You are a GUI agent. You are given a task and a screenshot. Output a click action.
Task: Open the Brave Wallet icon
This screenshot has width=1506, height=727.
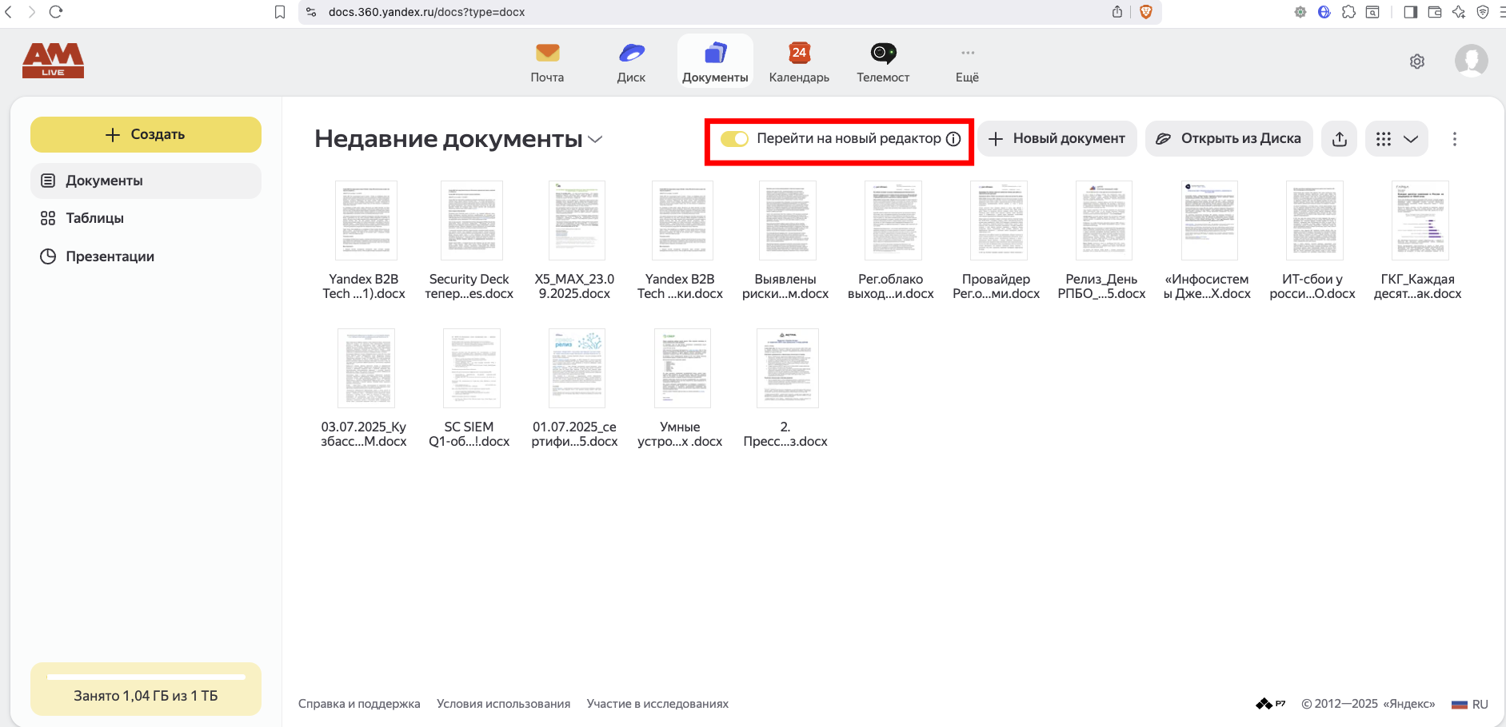[x=1435, y=12]
